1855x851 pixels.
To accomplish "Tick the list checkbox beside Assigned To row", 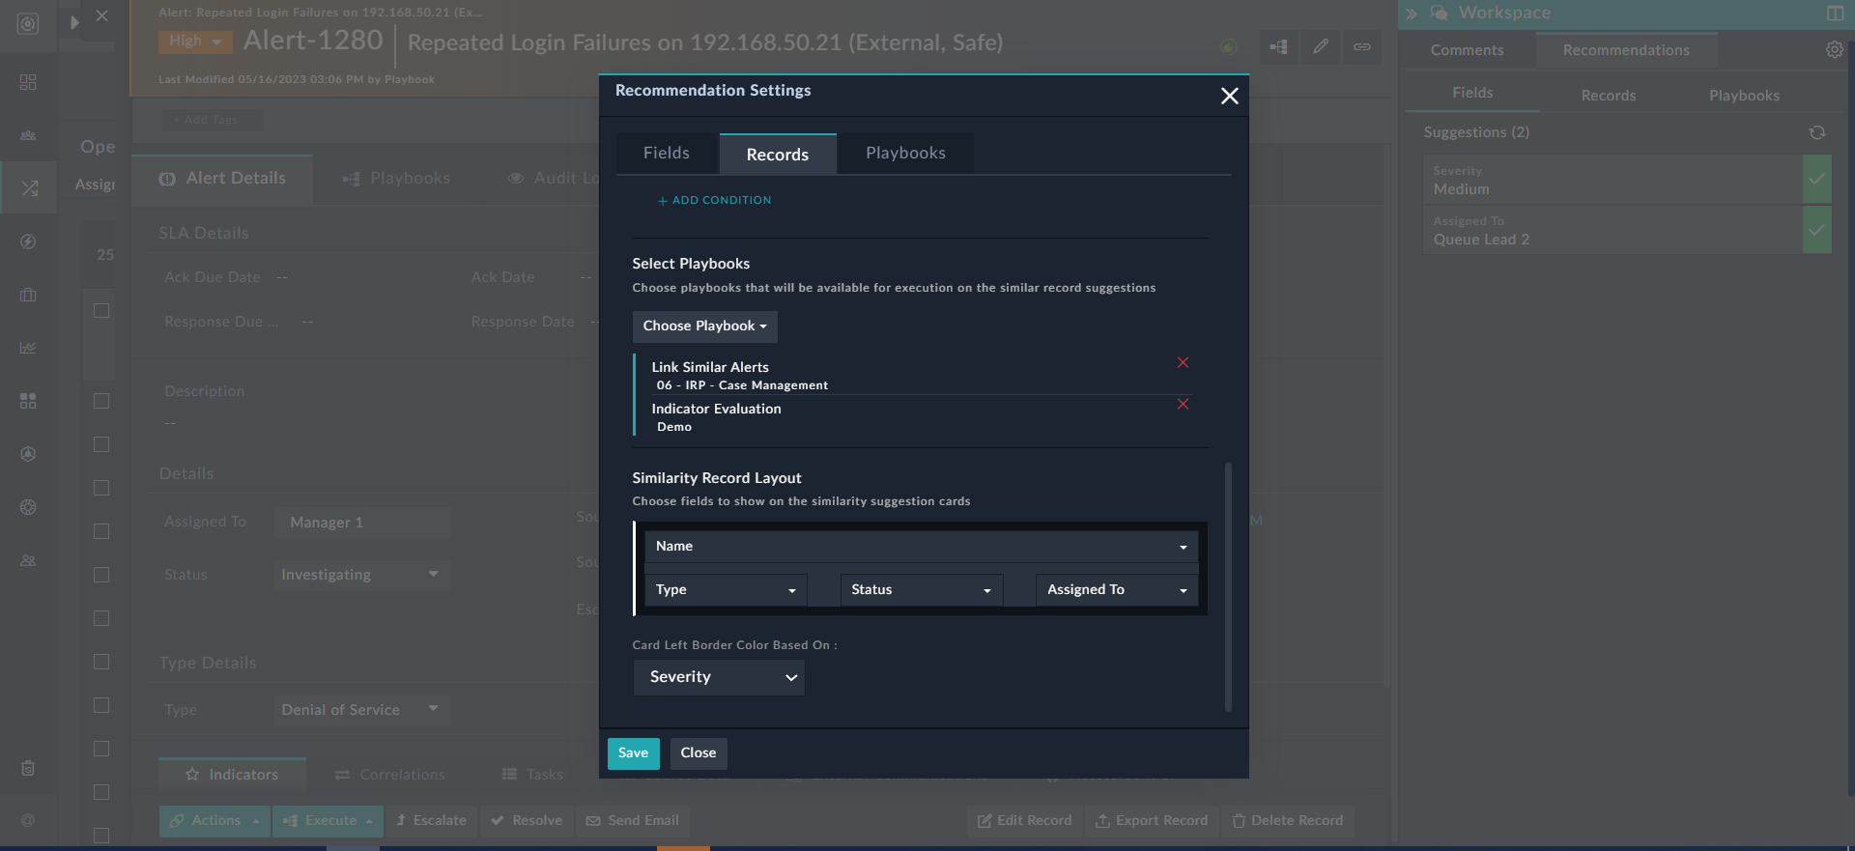I will pyautogui.click(x=101, y=531).
